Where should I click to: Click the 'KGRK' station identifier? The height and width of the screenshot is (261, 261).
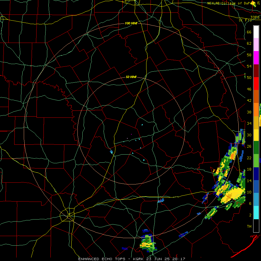tap(139, 259)
